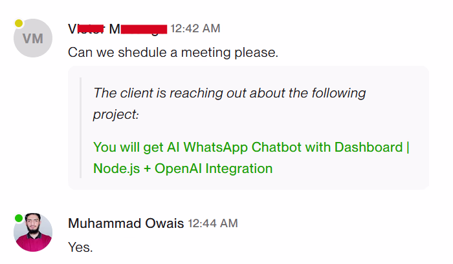Click the word 'Owais' in sender name

point(164,223)
